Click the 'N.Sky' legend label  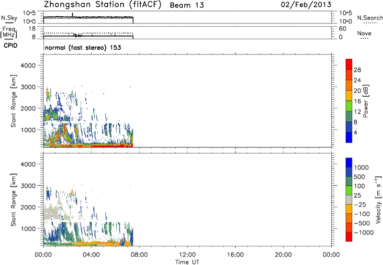9,18
